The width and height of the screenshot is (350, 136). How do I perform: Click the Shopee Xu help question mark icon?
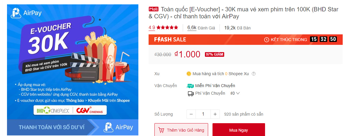point(254,74)
